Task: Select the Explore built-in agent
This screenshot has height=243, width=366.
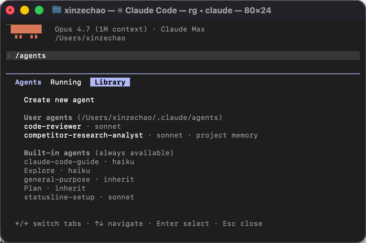Action: pos(39,171)
